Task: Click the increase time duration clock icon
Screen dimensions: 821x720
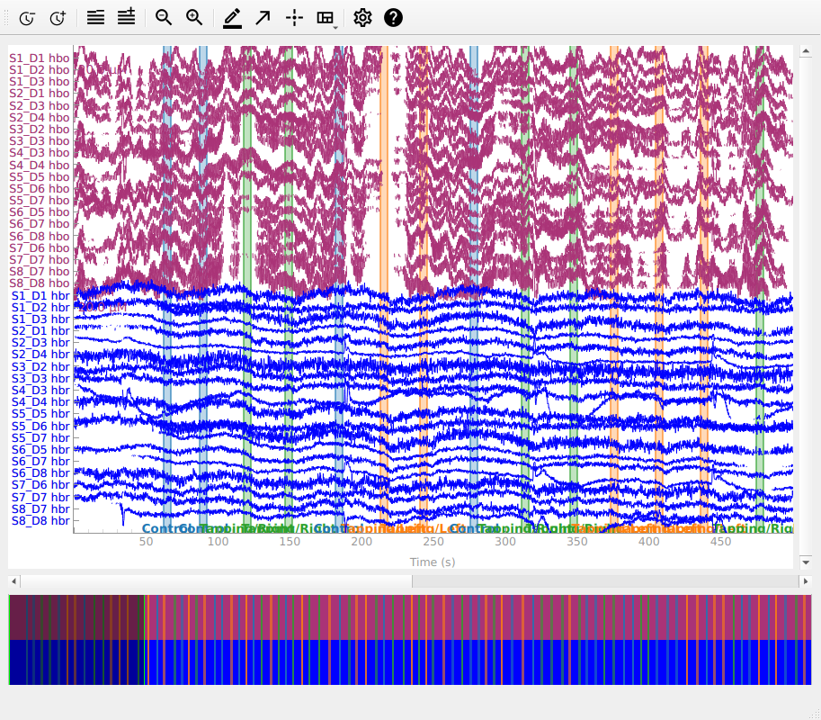Action: tap(58, 17)
